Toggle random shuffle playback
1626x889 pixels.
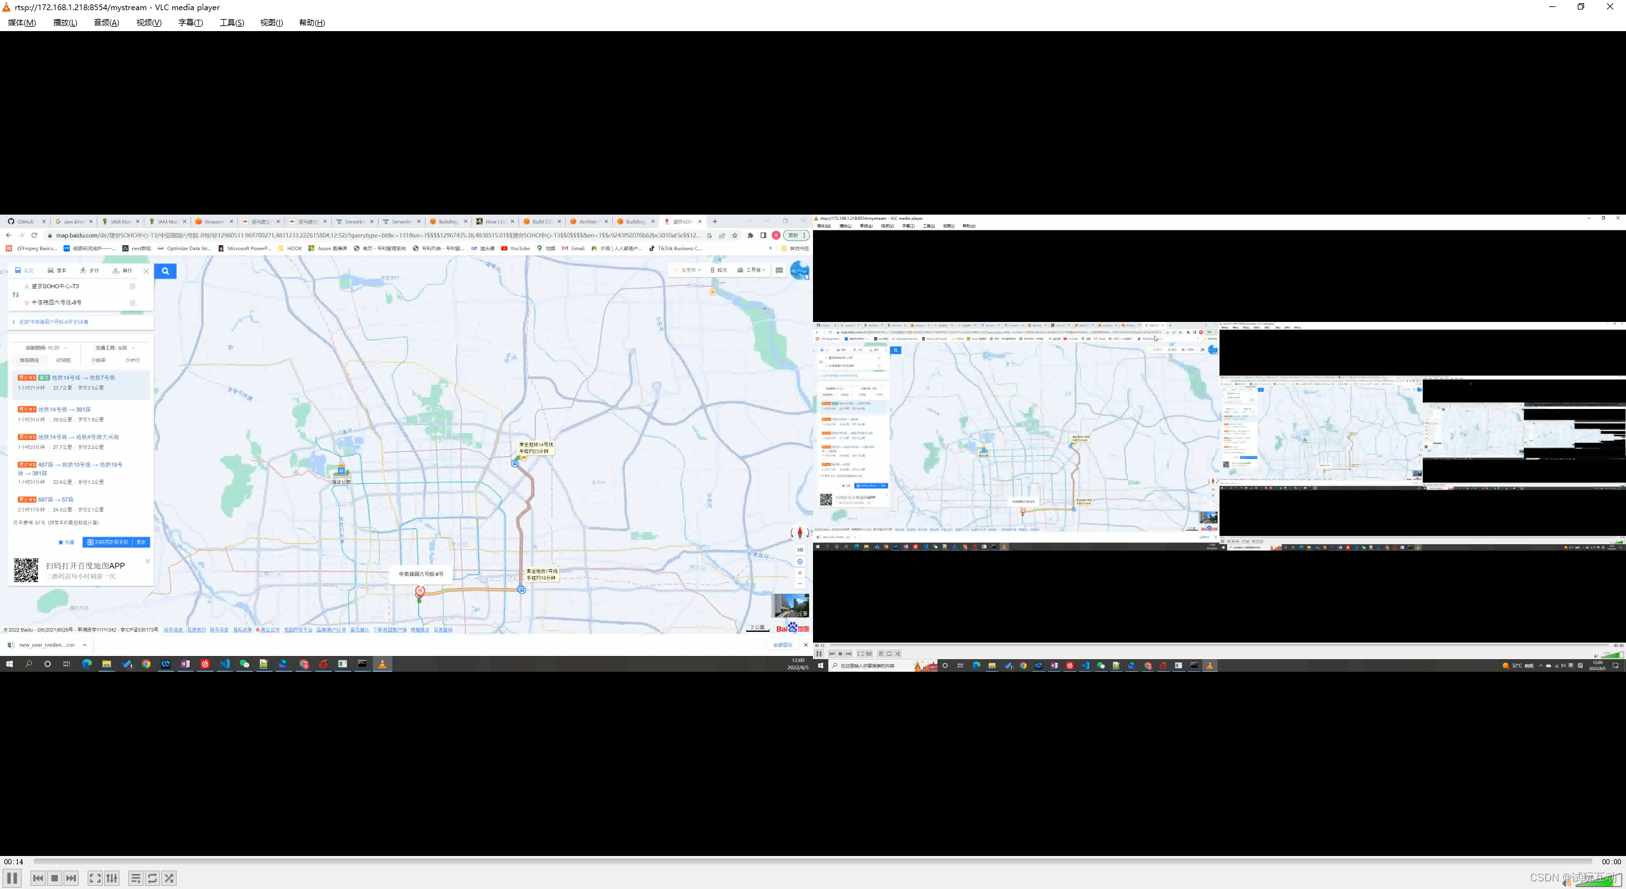point(169,878)
